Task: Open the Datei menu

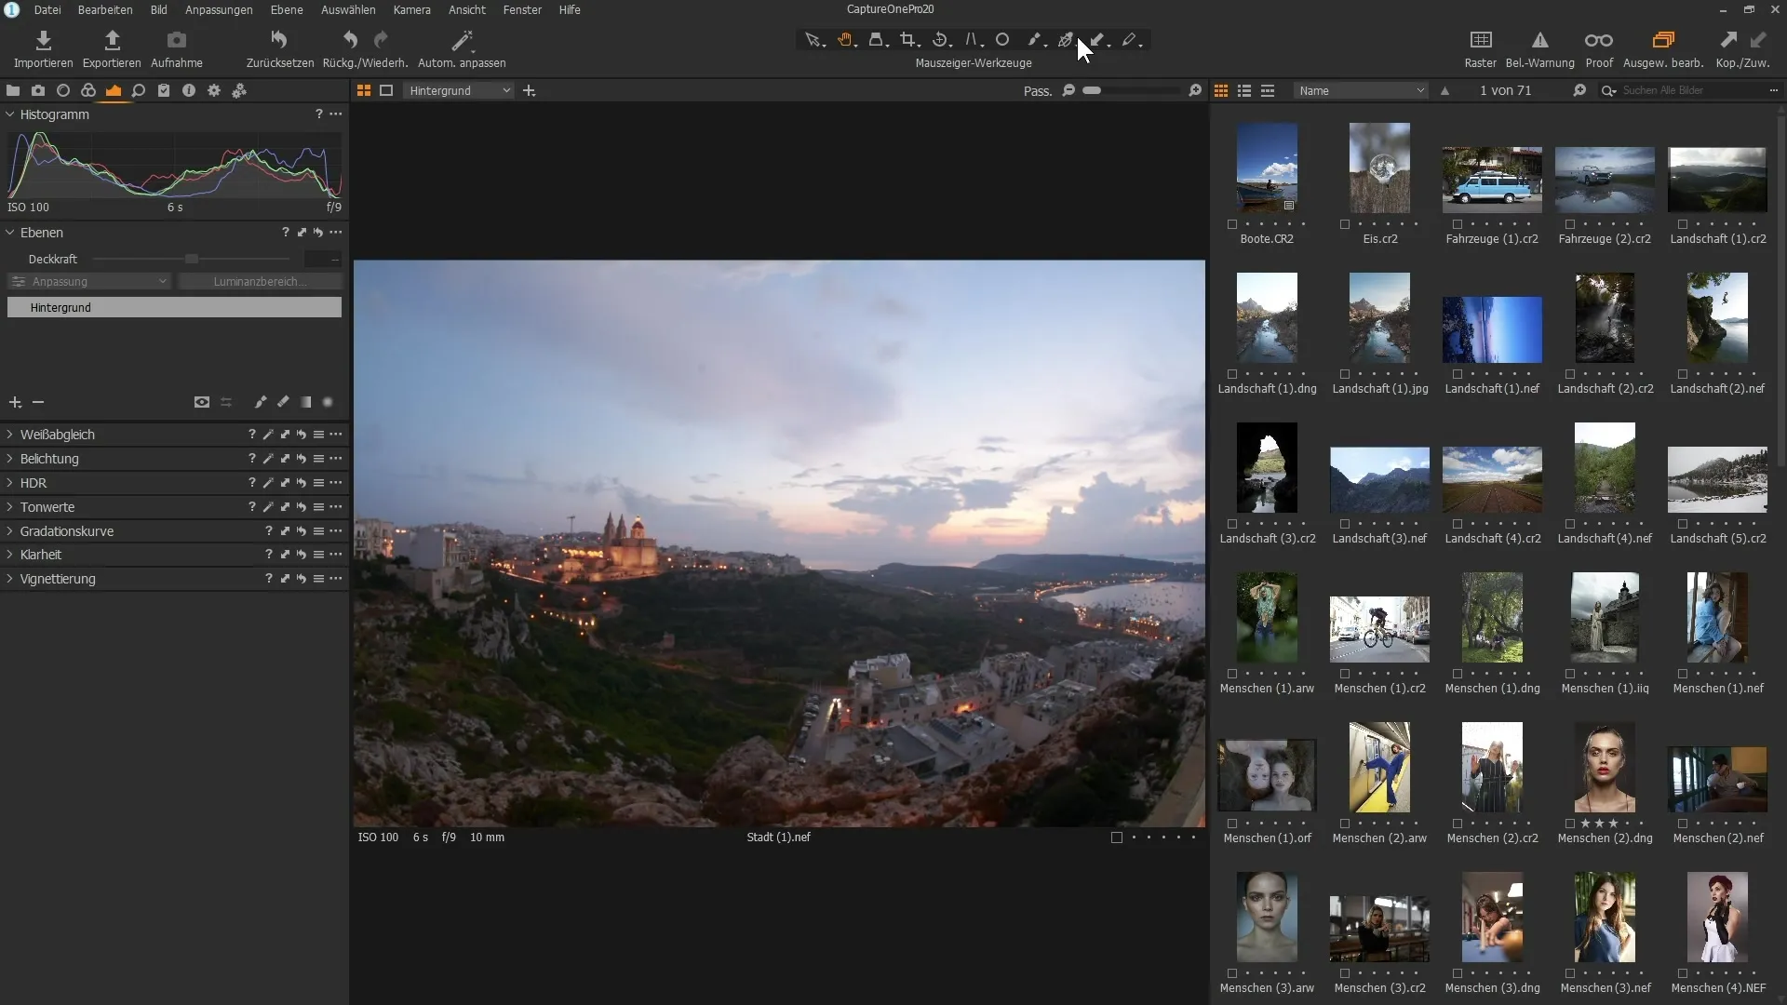Action: [x=47, y=9]
